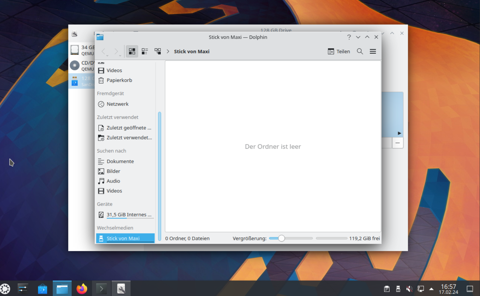Select Zuletzt geöffnete files entry
Image resolution: width=480 pixels, height=296 pixels.
tap(128, 128)
